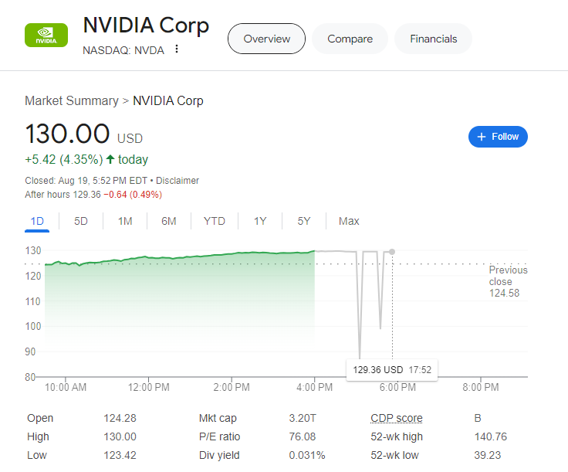Image resolution: width=568 pixels, height=472 pixels.
Task: Switch chart to YTD range
Action: tap(215, 221)
